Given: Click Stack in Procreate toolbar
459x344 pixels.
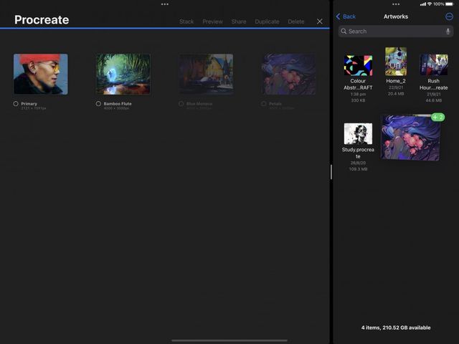Looking at the screenshot, I should [x=186, y=21].
